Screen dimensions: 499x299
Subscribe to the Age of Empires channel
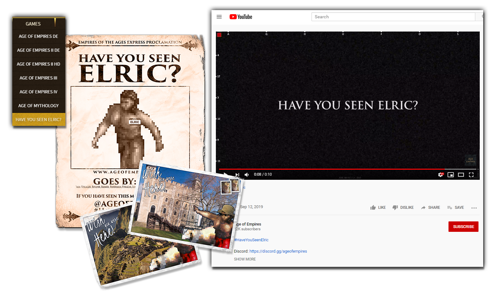point(463,226)
